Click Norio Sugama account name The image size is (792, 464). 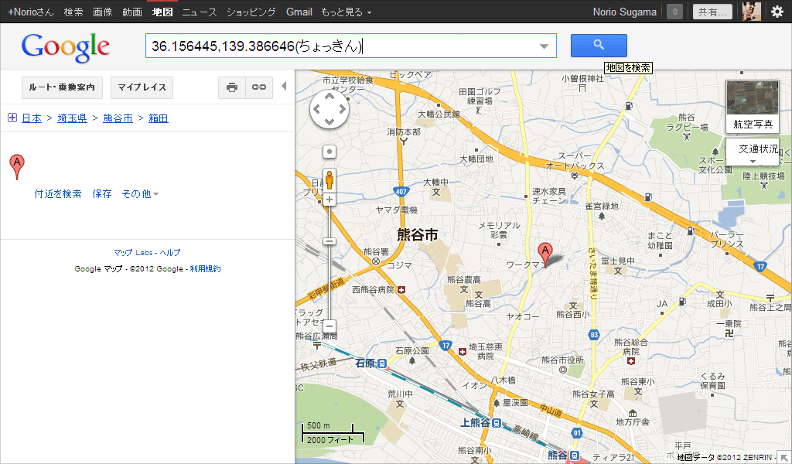click(625, 12)
